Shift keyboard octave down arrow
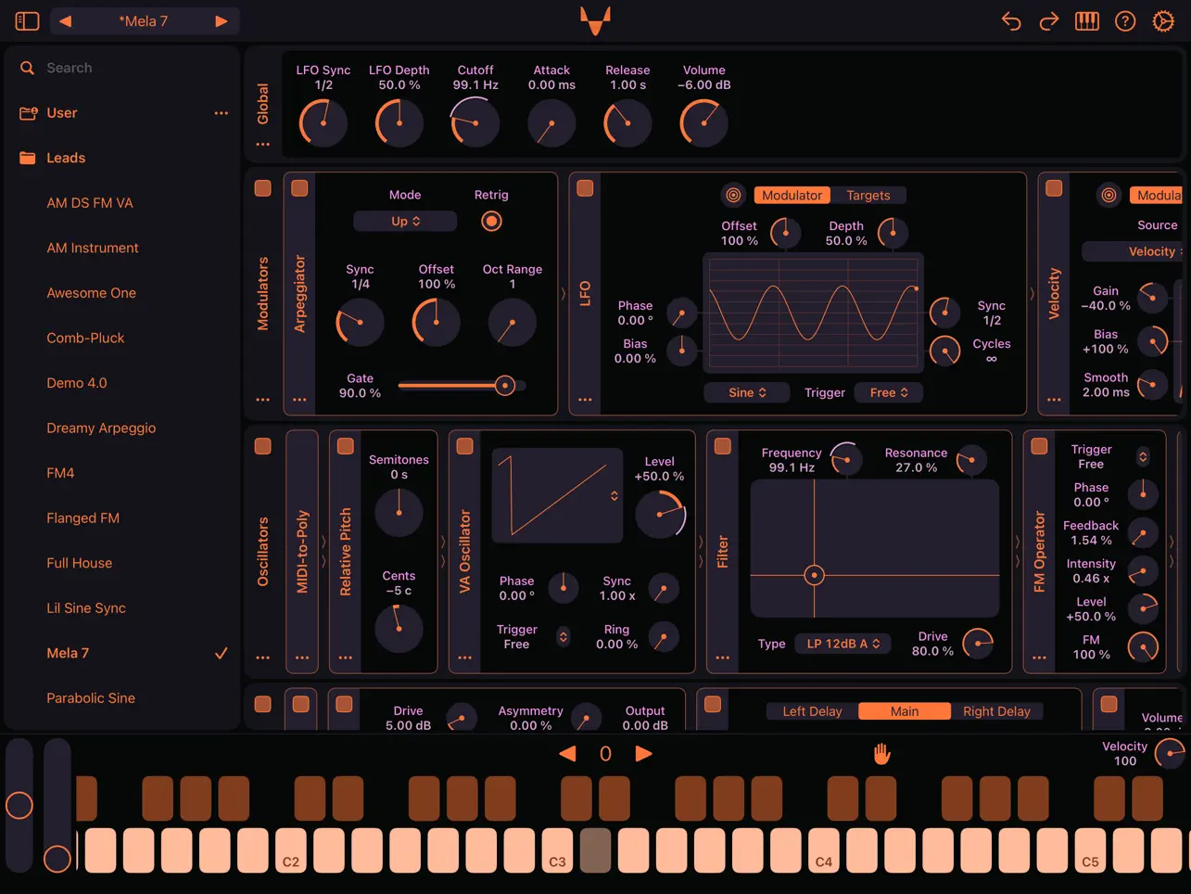The width and height of the screenshot is (1191, 894). click(567, 754)
